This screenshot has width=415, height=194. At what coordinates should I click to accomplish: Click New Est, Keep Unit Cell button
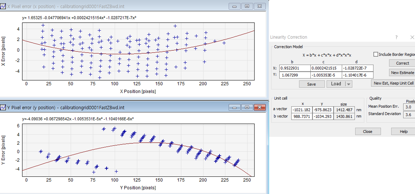click(393, 83)
